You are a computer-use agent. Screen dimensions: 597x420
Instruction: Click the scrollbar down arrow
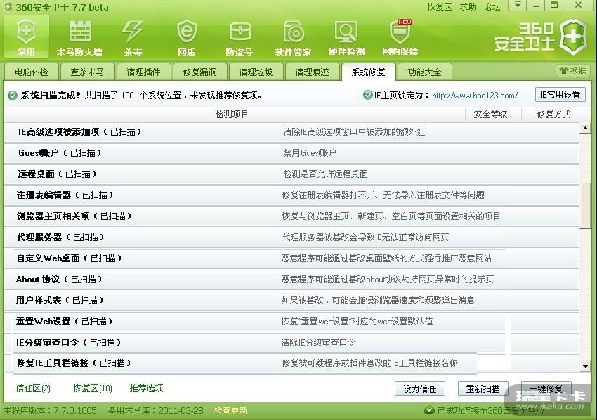(585, 367)
